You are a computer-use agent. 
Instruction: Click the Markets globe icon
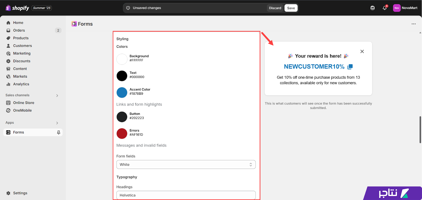[x=8, y=76]
